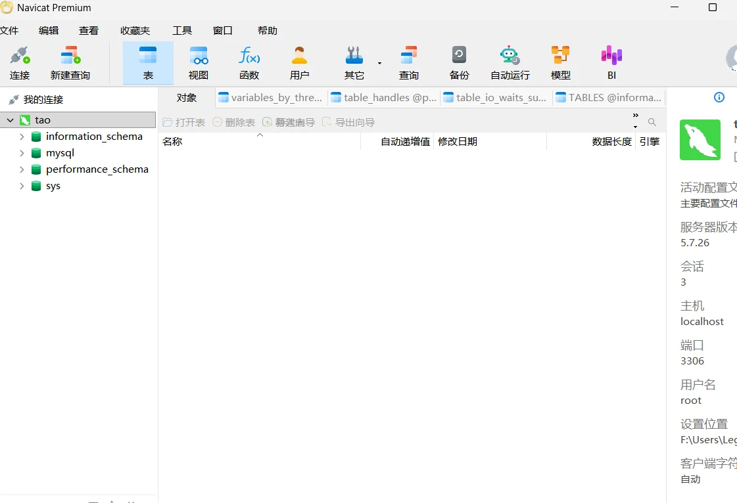Open the 工具 menu
This screenshot has height=503, width=737.
click(x=182, y=31)
